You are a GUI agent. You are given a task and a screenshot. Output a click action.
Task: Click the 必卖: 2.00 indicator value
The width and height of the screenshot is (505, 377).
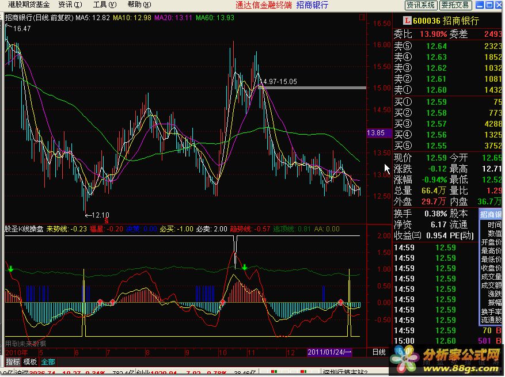[211, 229]
